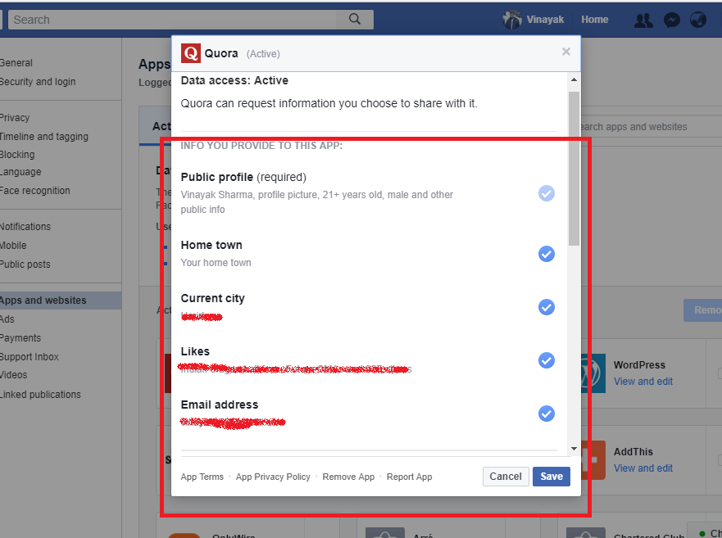The width and height of the screenshot is (722, 538).
Task: Go to Privacy settings
Action: (15, 117)
